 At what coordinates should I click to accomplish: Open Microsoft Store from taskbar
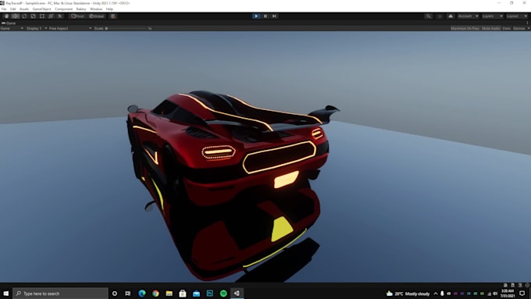[183, 294]
